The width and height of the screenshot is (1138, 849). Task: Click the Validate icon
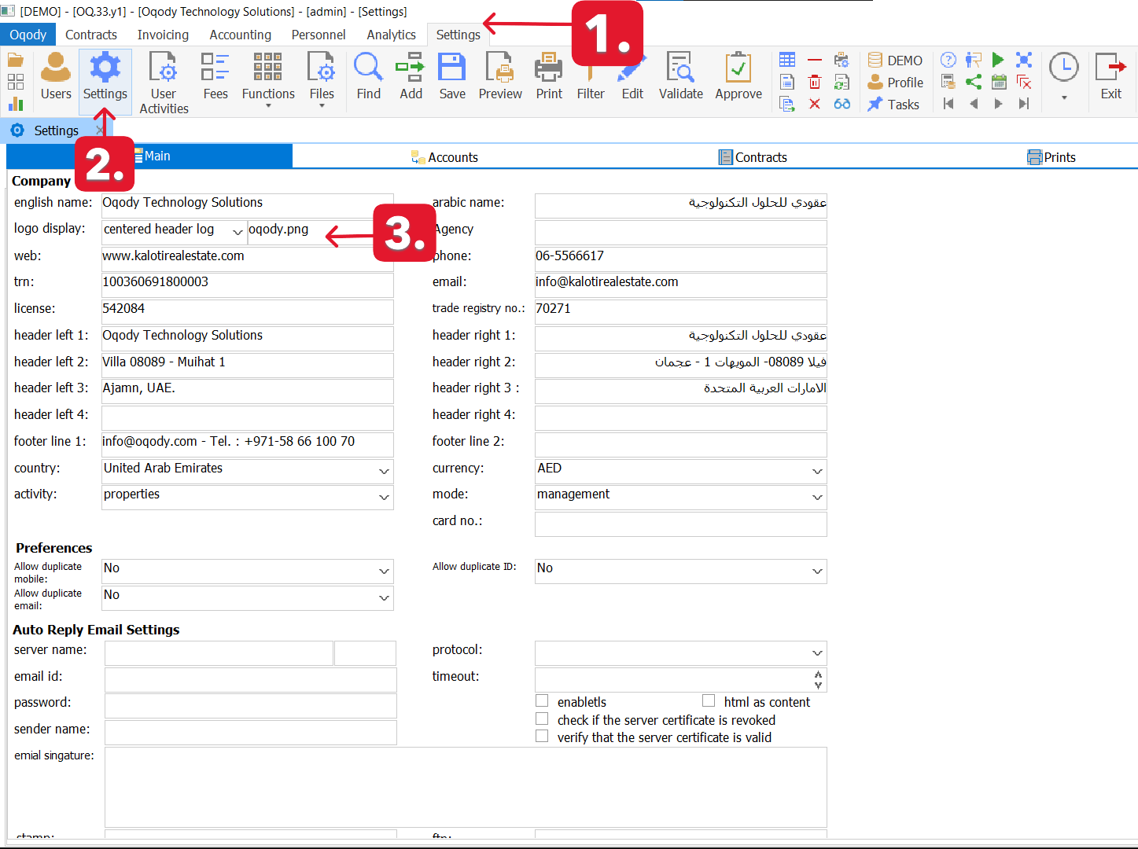pyautogui.click(x=680, y=76)
